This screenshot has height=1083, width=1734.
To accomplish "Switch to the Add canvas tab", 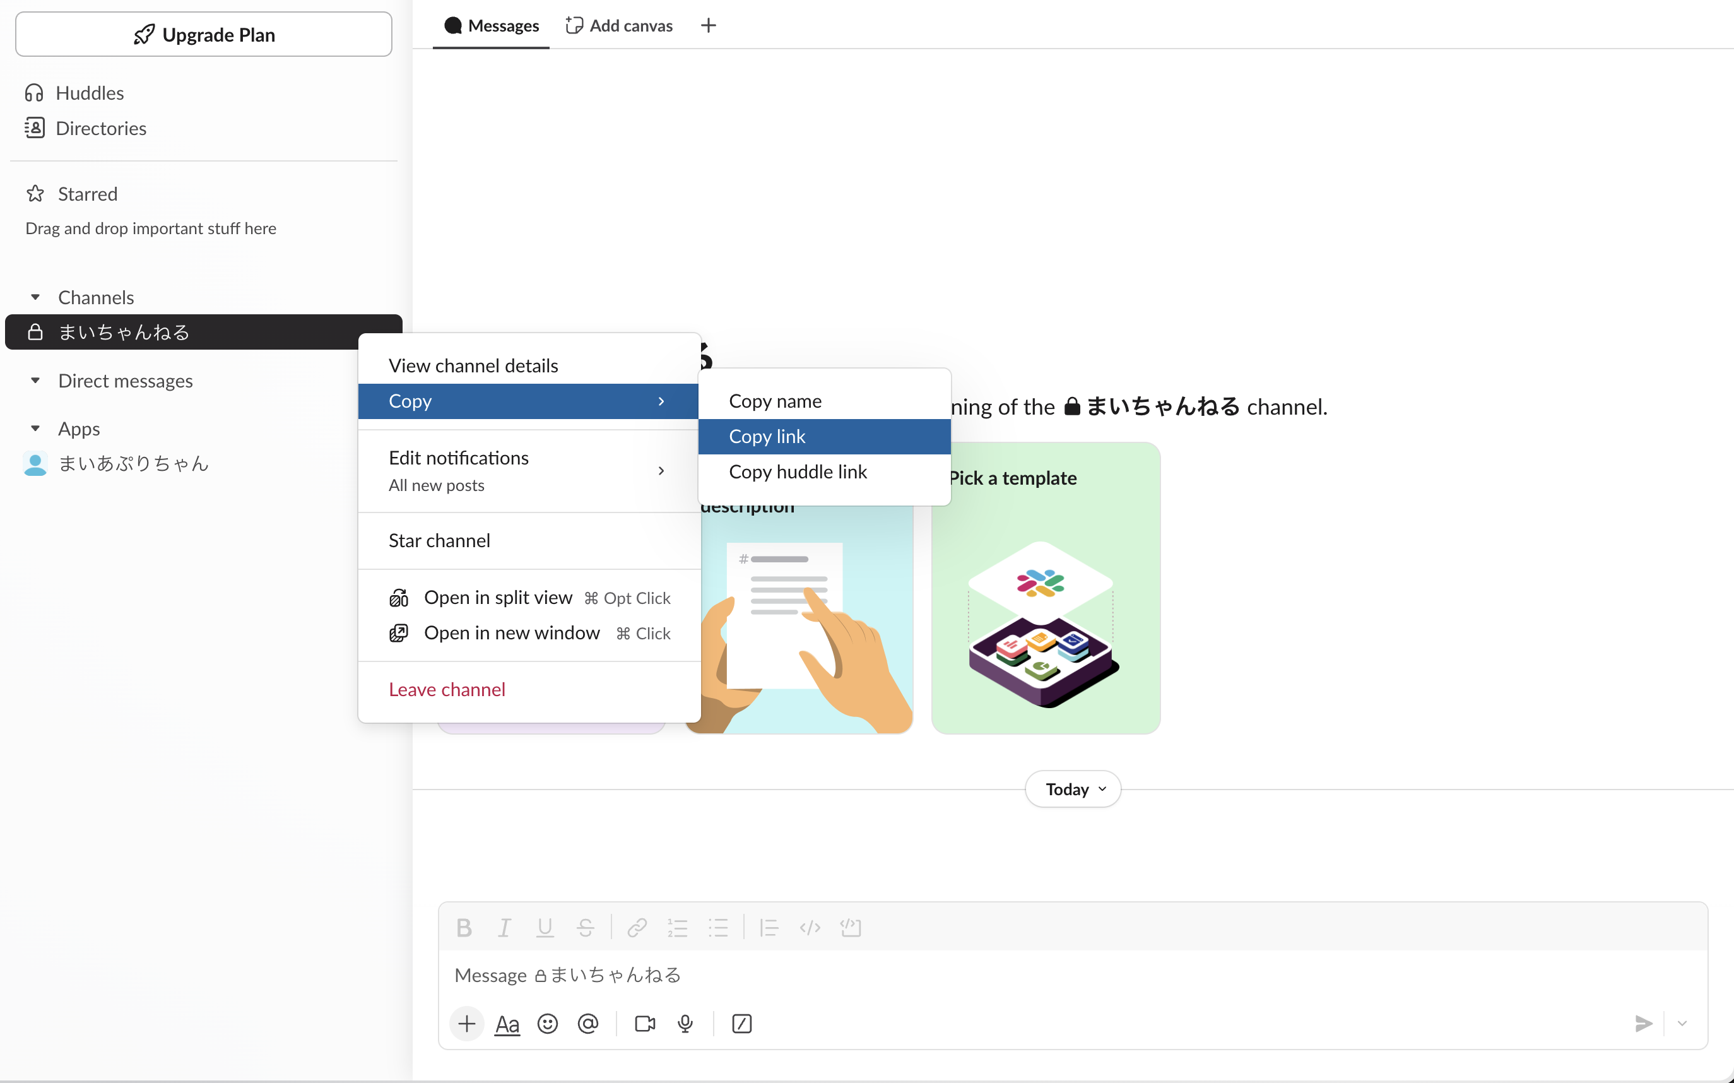I will (618, 25).
